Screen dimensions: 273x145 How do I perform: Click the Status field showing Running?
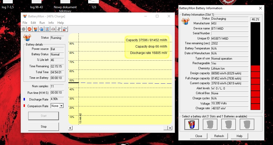(57, 38)
